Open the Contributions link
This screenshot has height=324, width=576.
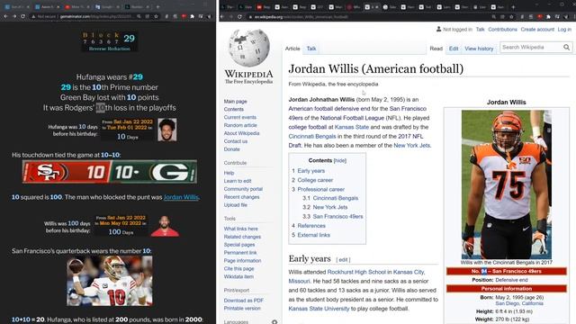point(502,30)
